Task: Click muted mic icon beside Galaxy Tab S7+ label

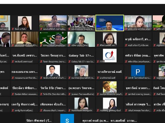Action: click(x=69, y=61)
